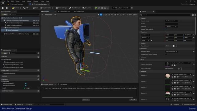Open Class Defaults
Viewport: 197px width, 111px height.
(x=74, y=8)
